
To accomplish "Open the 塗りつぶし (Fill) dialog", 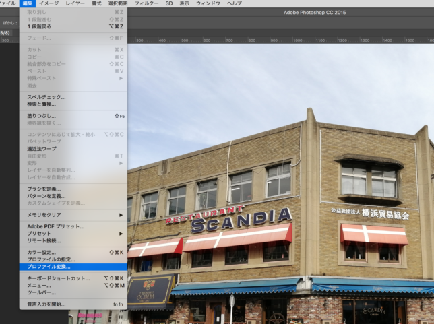I will (x=41, y=116).
